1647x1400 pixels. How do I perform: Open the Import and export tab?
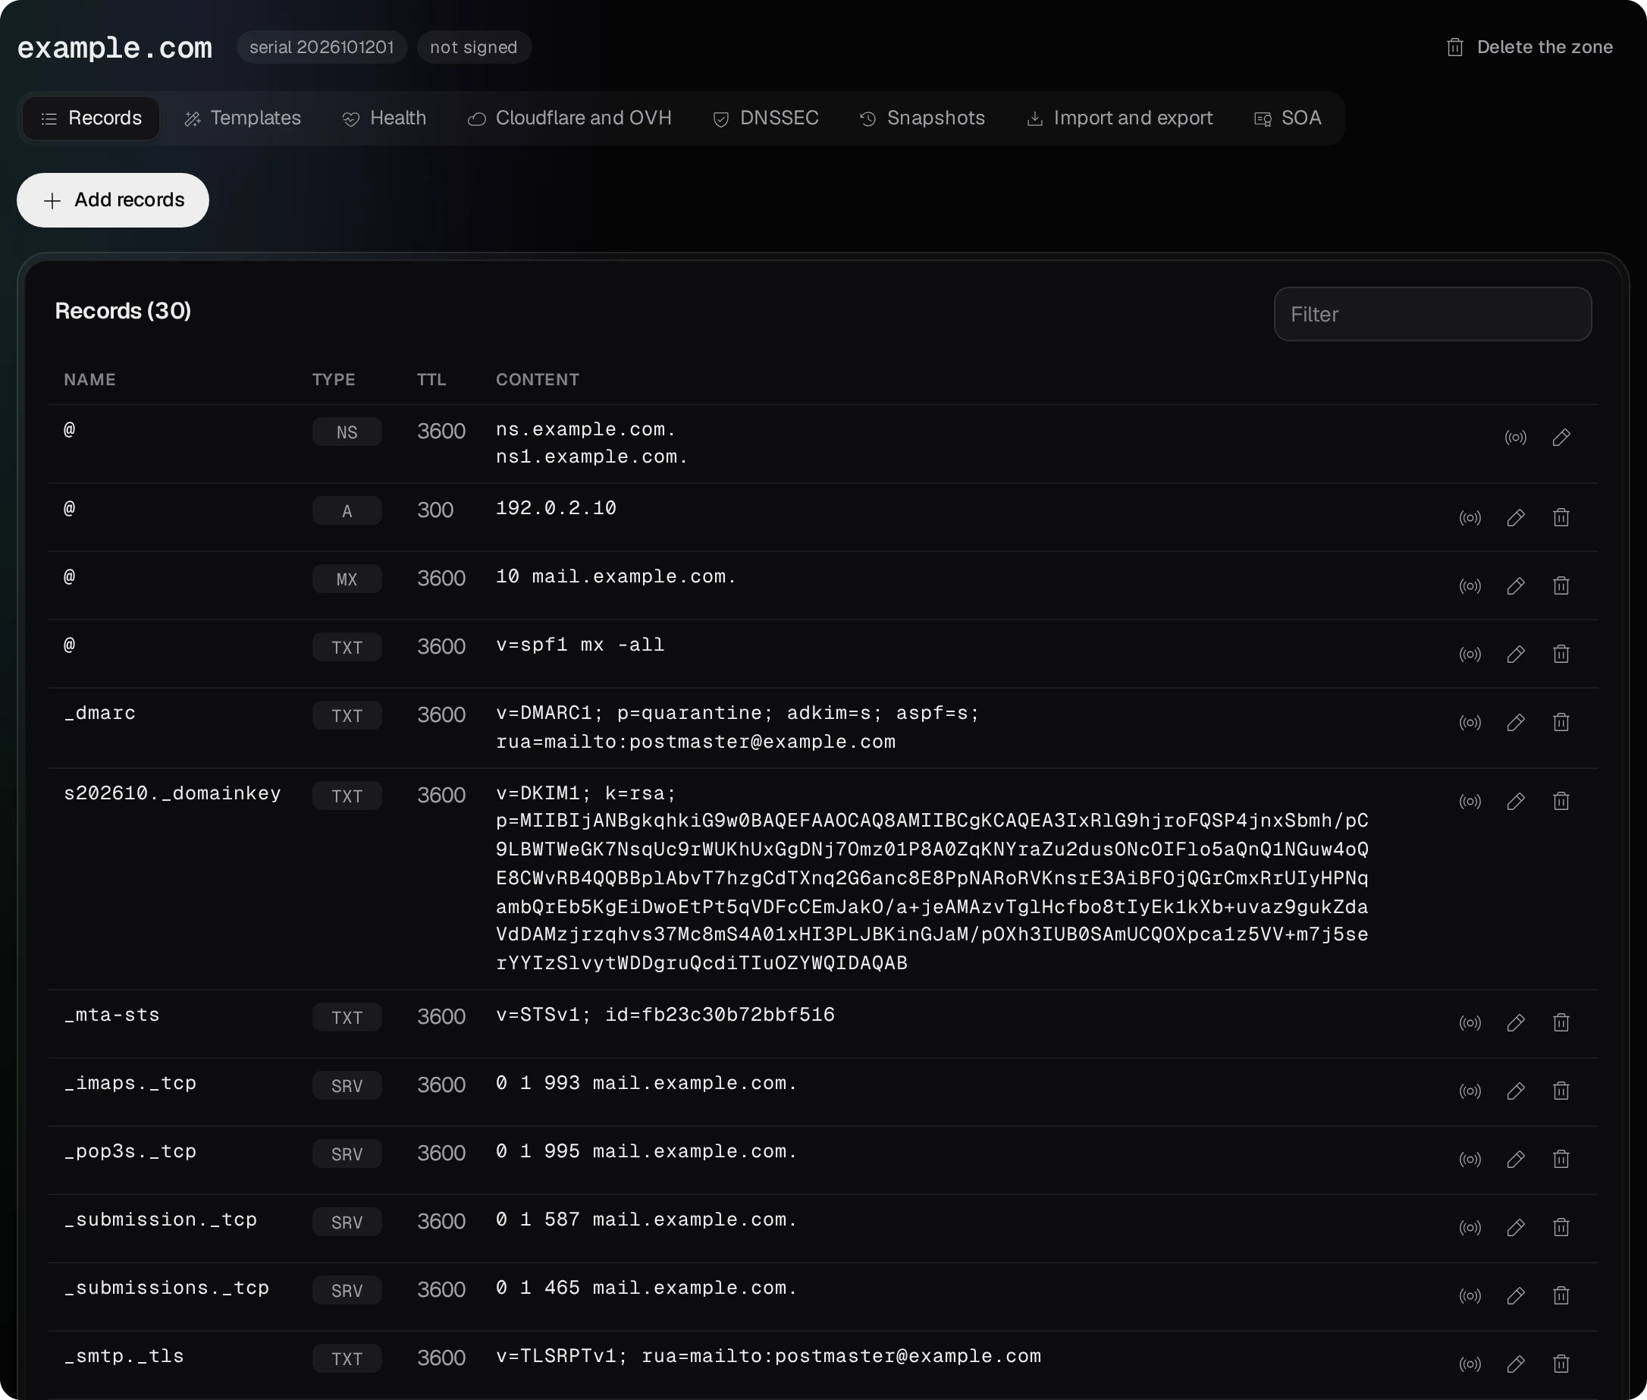(1119, 118)
